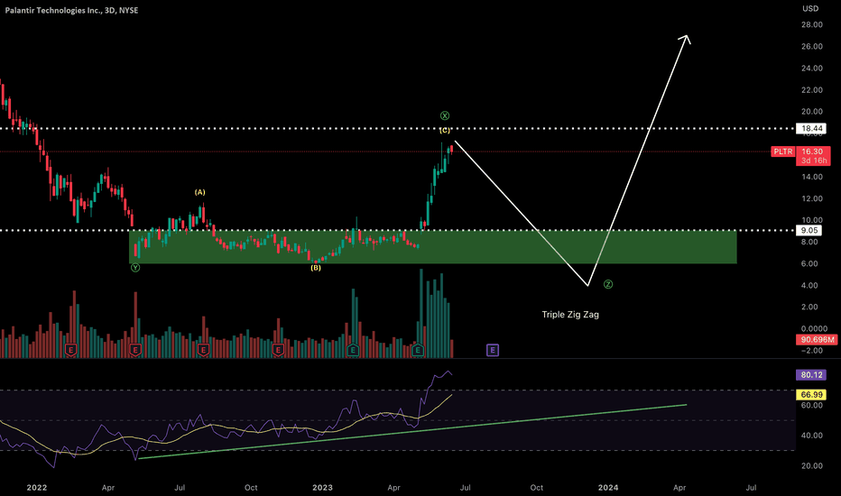Open the green February 2023 earnings marker
Screen dimensions: 841x496
pyautogui.click(x=353, y=350)
